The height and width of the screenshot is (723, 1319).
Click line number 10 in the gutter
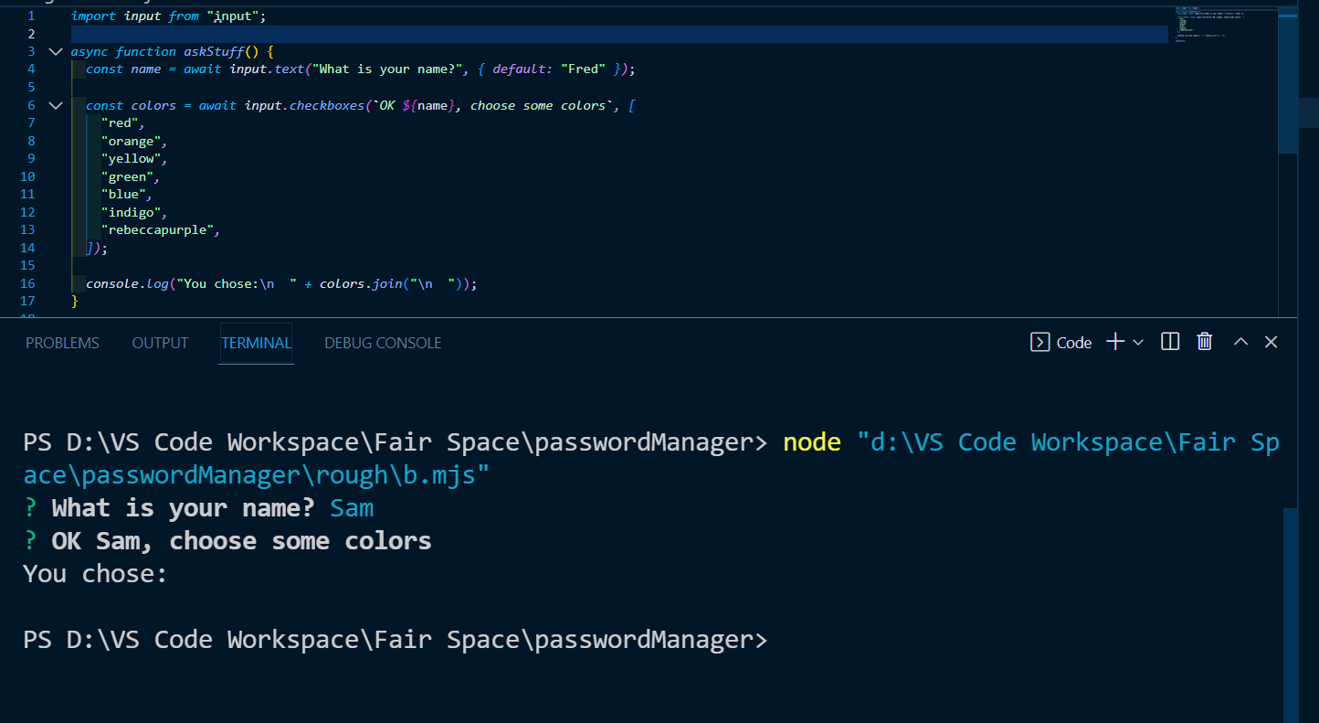pos(27,175)
